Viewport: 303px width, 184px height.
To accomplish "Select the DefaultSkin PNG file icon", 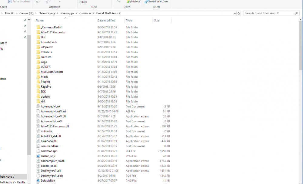I will coord(38,181).
